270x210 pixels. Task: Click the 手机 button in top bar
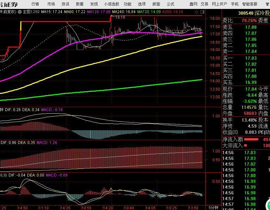pyautogui.click(x=235, y=4)
